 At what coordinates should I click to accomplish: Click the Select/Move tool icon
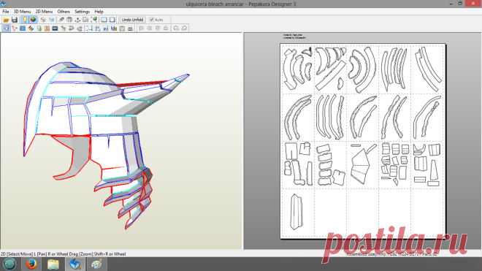coord(6,28)
